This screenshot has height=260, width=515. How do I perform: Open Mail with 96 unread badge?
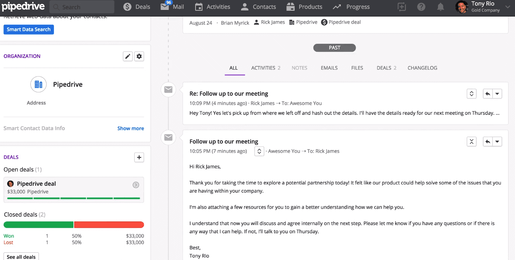pyautogui.click(x=172, y=7)
